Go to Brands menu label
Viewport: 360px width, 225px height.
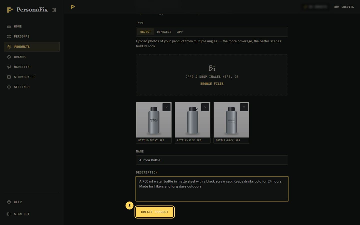(20, 57)
